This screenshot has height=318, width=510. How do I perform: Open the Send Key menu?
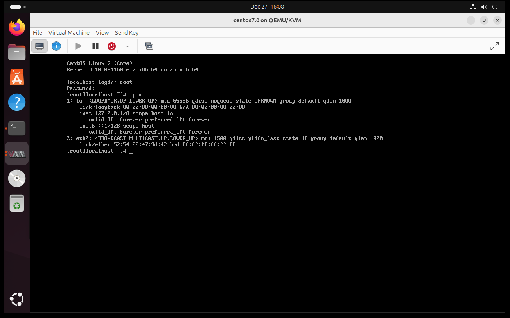[x=127, y=33]
